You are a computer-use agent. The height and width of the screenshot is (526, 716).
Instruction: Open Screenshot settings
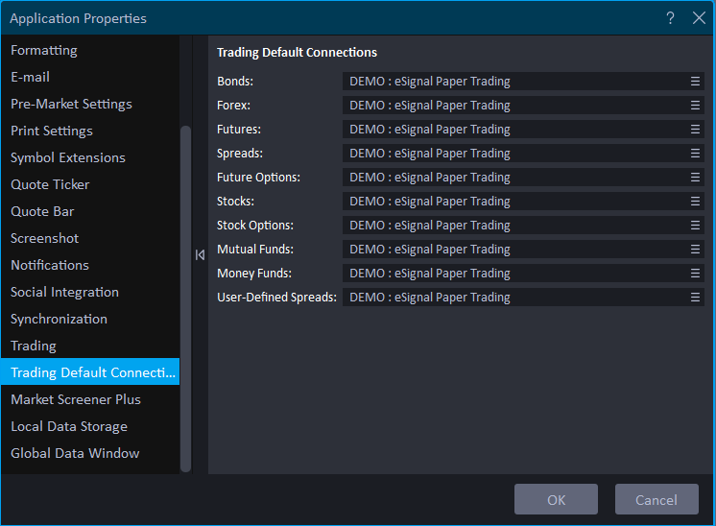pos(90,238)
